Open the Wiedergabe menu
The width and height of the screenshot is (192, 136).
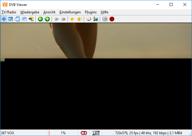tap(30, 12)
